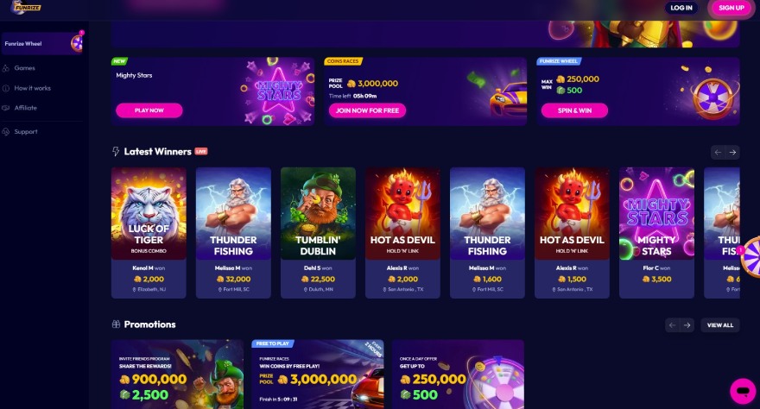Click VIEW ALL promotions button

coord(719,325)
